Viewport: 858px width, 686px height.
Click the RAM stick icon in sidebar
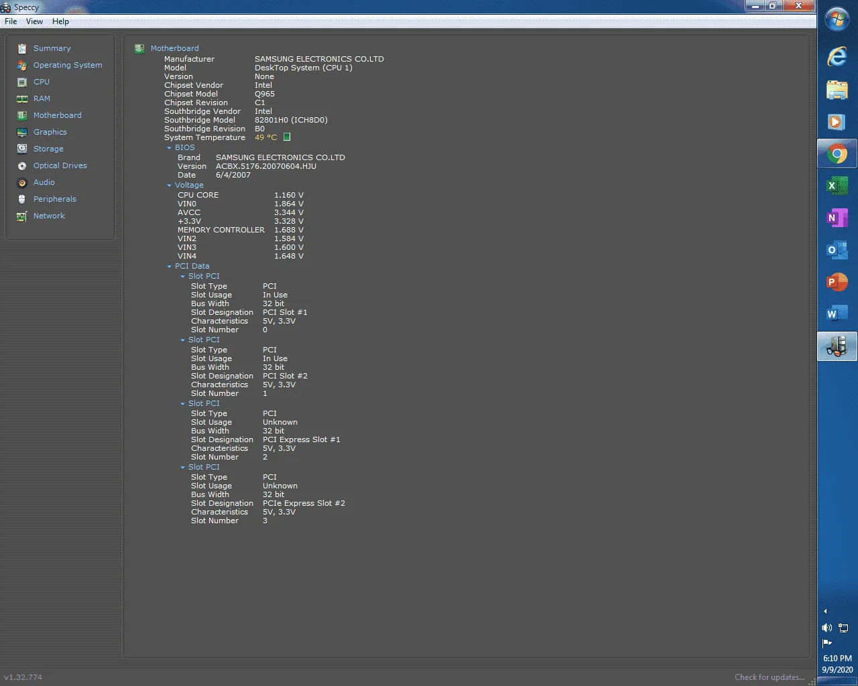tap(22, 98)
